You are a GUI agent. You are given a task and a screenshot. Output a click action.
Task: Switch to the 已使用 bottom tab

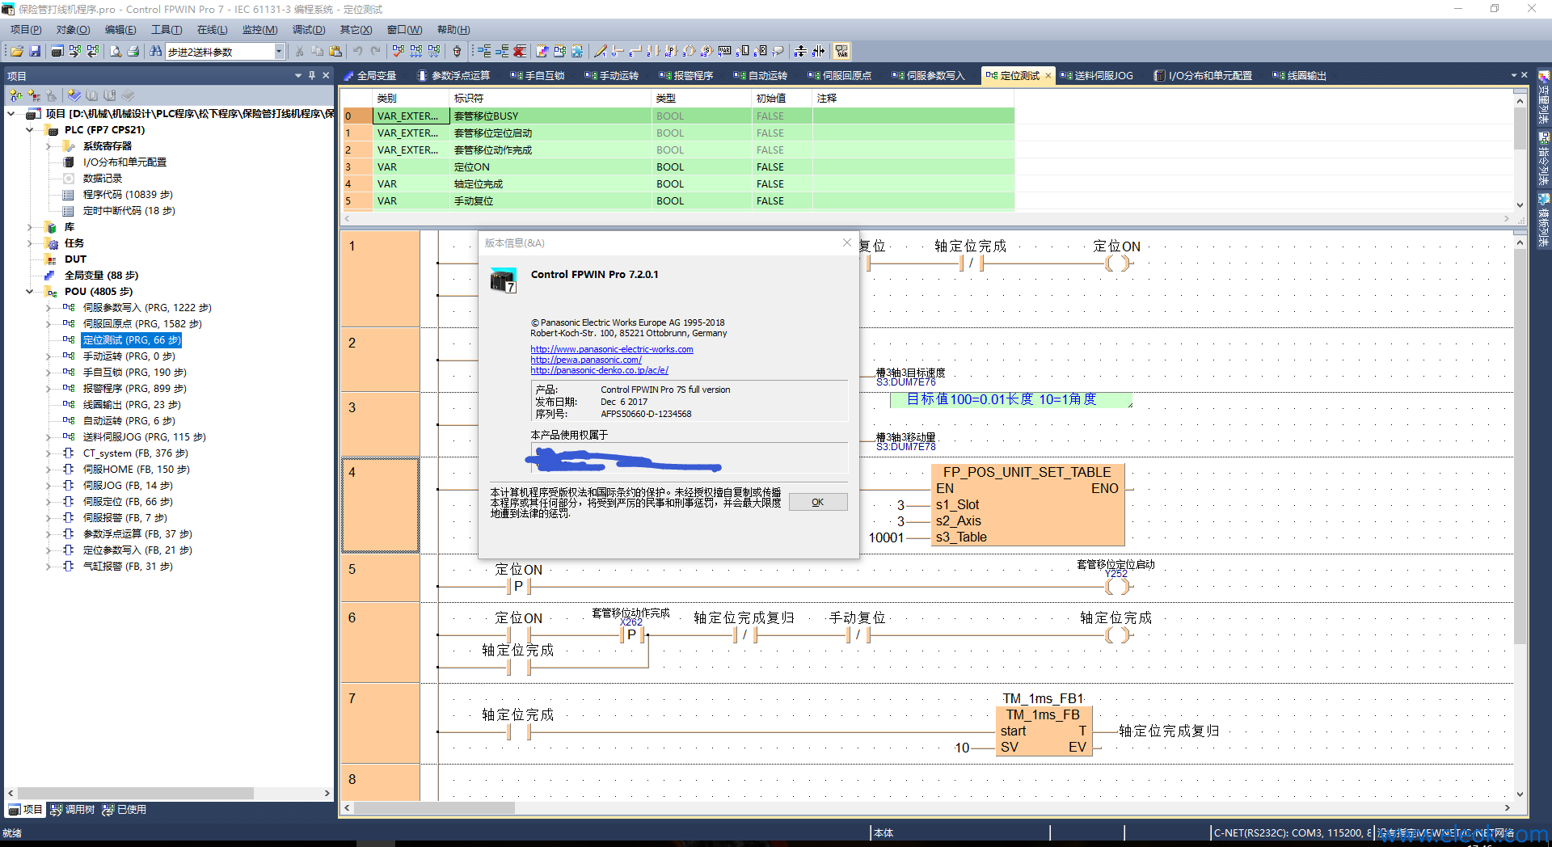[x=124, y=810]
